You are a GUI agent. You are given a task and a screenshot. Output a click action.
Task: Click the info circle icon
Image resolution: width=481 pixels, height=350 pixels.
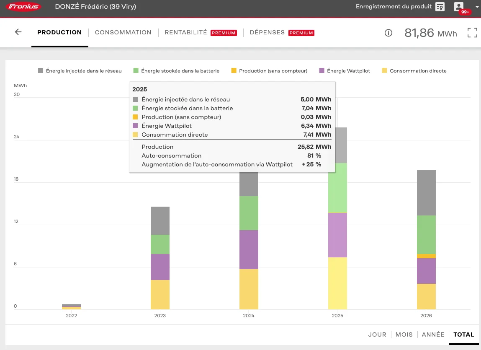click(388, 33)
